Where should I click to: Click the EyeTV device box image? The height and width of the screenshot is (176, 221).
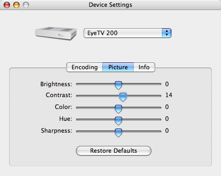(56, 33)
